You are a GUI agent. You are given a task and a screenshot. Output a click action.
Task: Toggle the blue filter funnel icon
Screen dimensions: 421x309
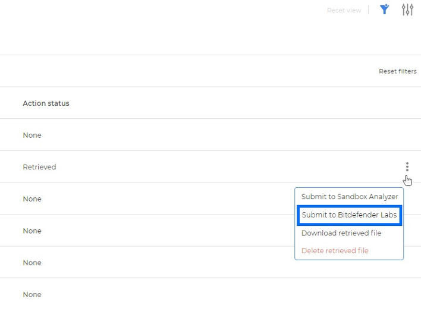pyautogui.click(x=385, y=10)
